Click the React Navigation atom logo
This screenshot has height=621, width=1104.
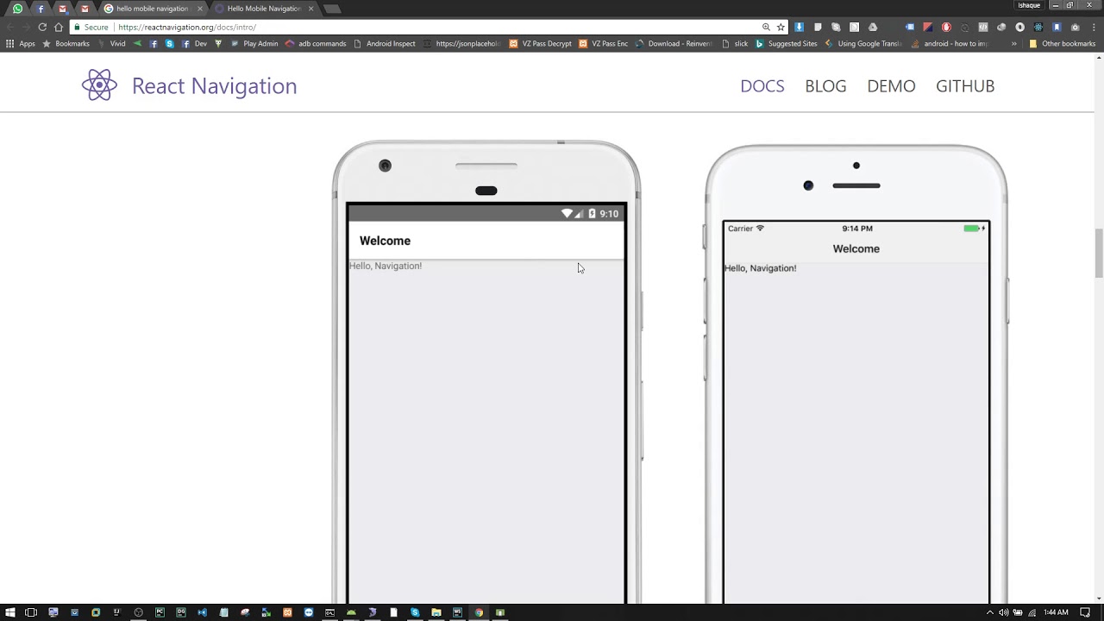99,85
